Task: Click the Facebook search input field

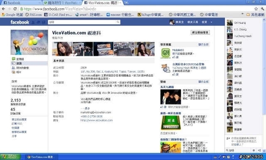Action: (82, 22)
